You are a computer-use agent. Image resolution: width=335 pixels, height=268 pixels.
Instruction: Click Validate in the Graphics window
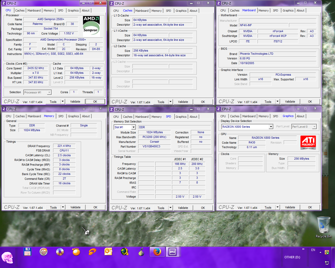(x=290, y=207)
